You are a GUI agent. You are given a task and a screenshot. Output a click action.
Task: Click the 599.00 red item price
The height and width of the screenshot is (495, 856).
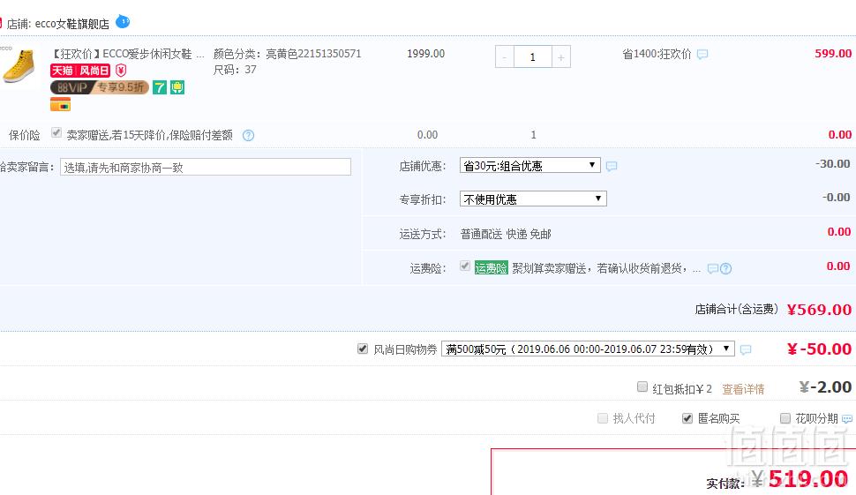click(x=833, y=54)
